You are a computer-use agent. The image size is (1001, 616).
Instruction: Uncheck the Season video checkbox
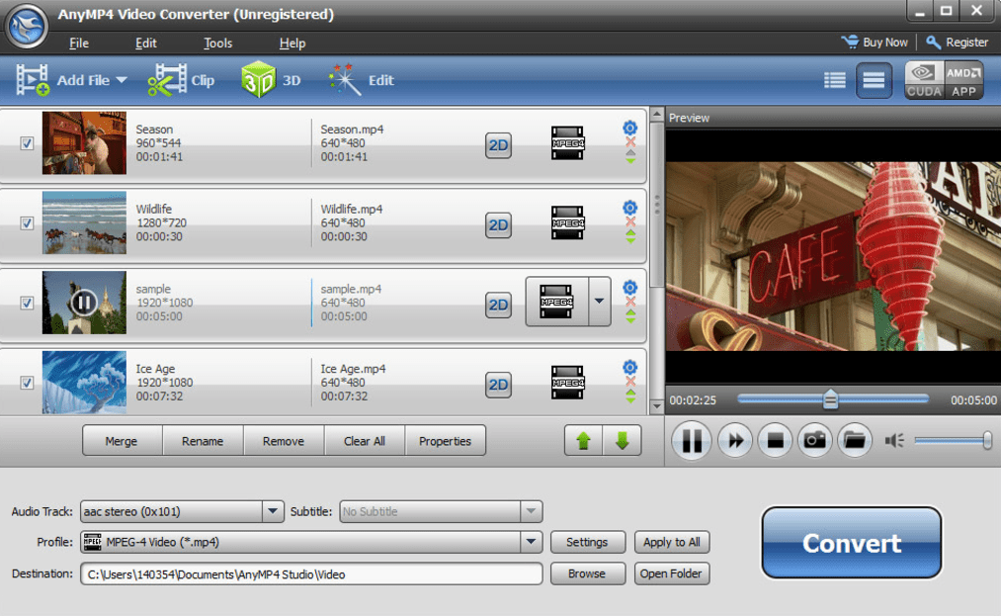click(x=27, y=143)
